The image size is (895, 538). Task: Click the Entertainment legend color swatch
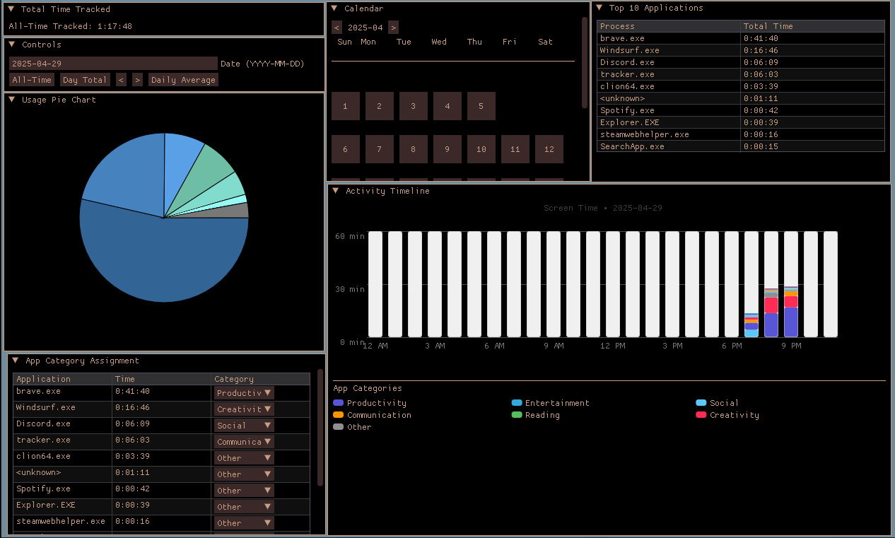(x=517, y=403)
